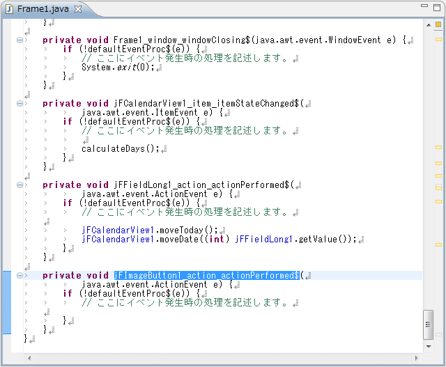
Task: Minimize the editor view
Action: (424, 6)
